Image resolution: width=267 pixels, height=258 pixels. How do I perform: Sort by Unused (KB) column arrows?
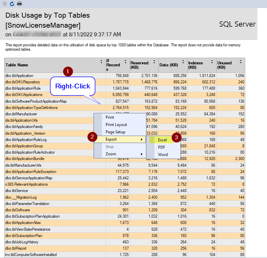(x=241, y=62)
